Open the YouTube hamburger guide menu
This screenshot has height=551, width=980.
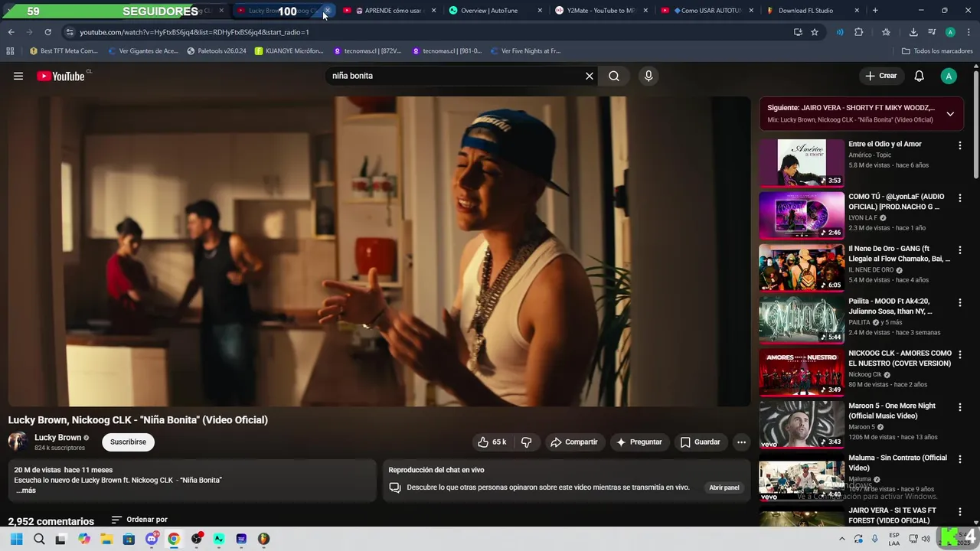(18, 76)
